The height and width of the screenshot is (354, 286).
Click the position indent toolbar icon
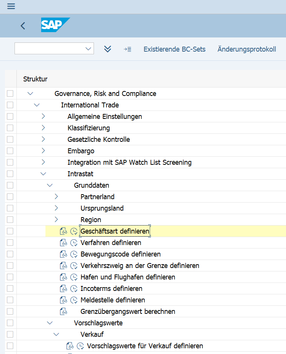pos(127,49)
